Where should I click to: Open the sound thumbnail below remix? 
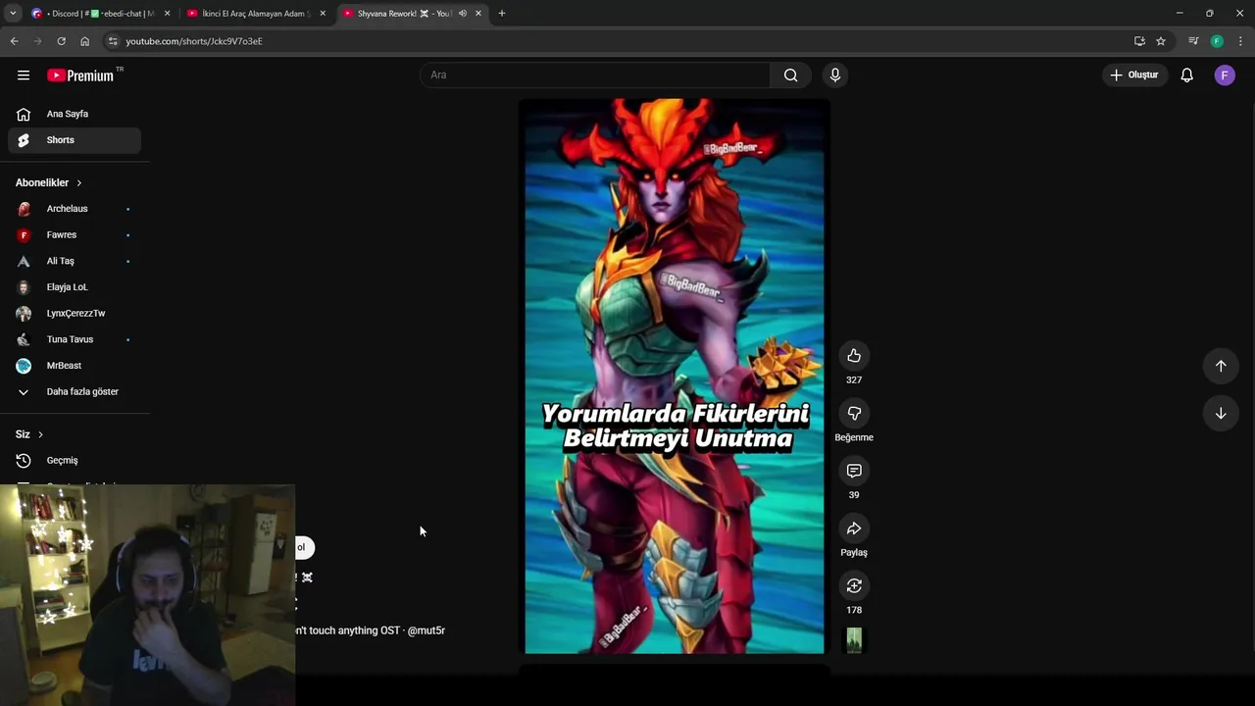[x=854, y=640]
